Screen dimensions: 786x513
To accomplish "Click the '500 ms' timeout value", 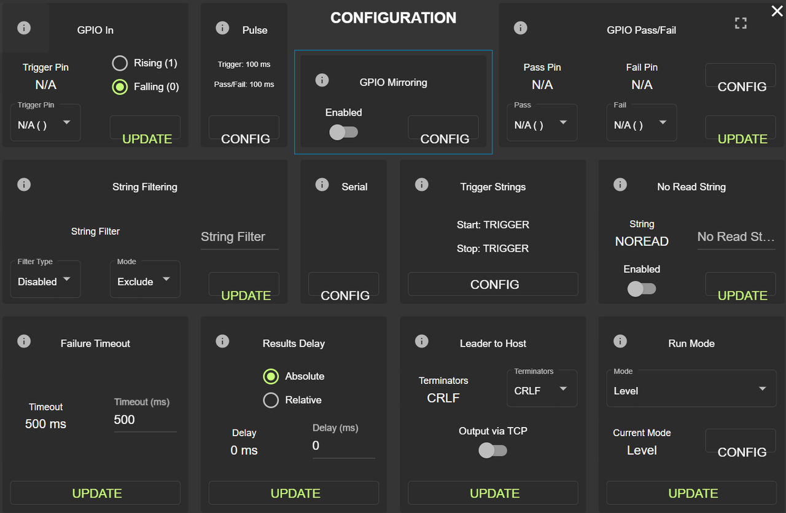I will [45, 424].
